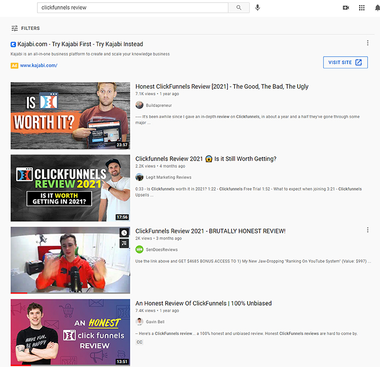Click the Gavin Bell channel avatar
The image size is (380, 367).
coord(139,322)
